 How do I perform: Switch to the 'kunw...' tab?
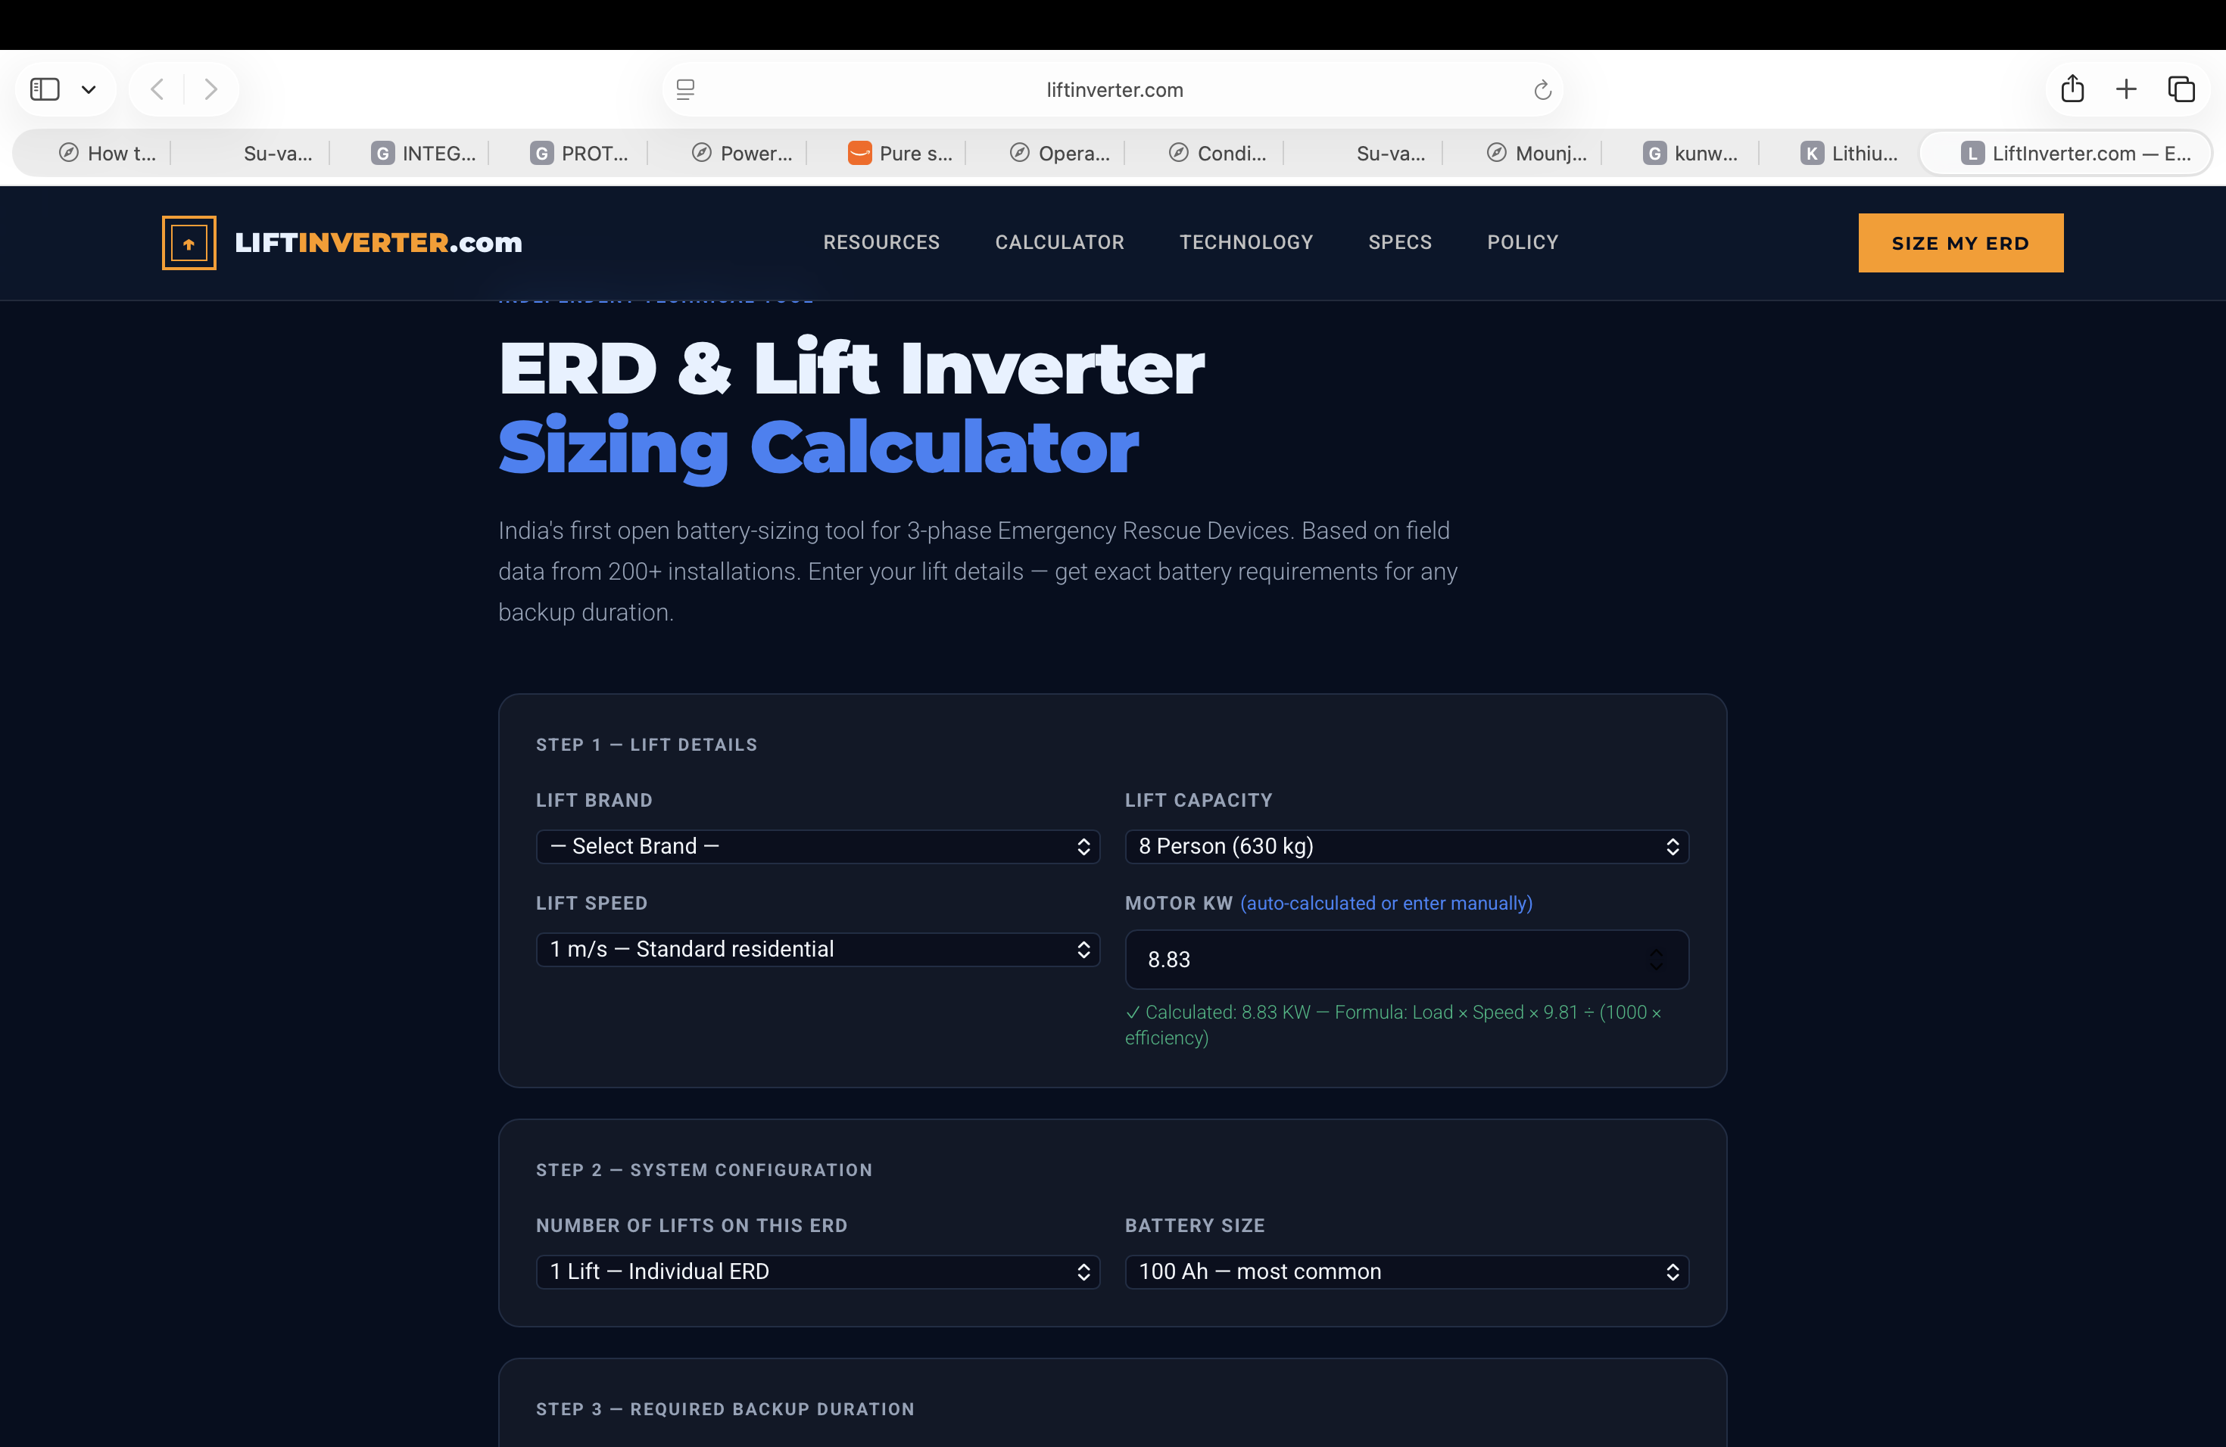(x=1691, y=154)
